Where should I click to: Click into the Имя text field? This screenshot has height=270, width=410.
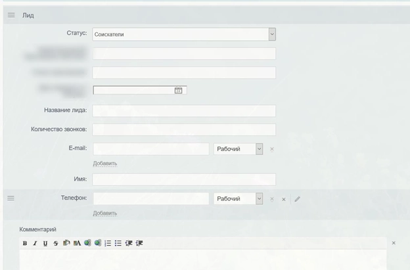pos(184,179)
